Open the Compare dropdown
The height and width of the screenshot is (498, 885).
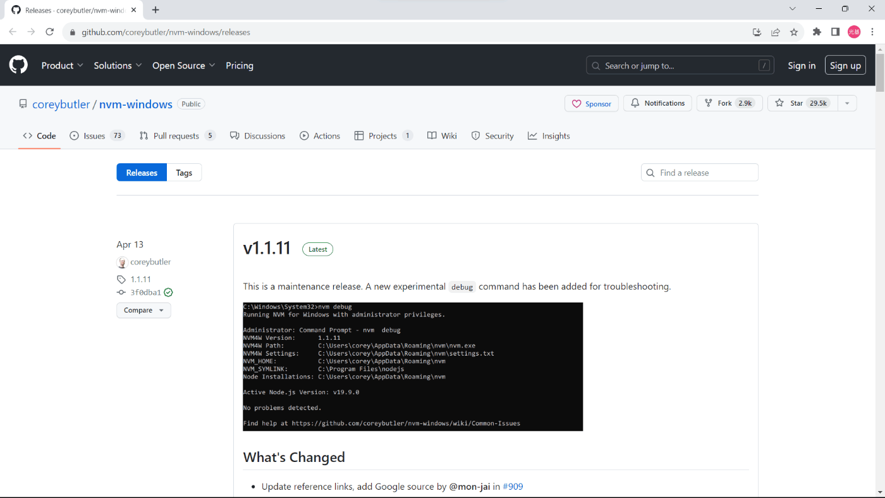(x=143, y=310)
